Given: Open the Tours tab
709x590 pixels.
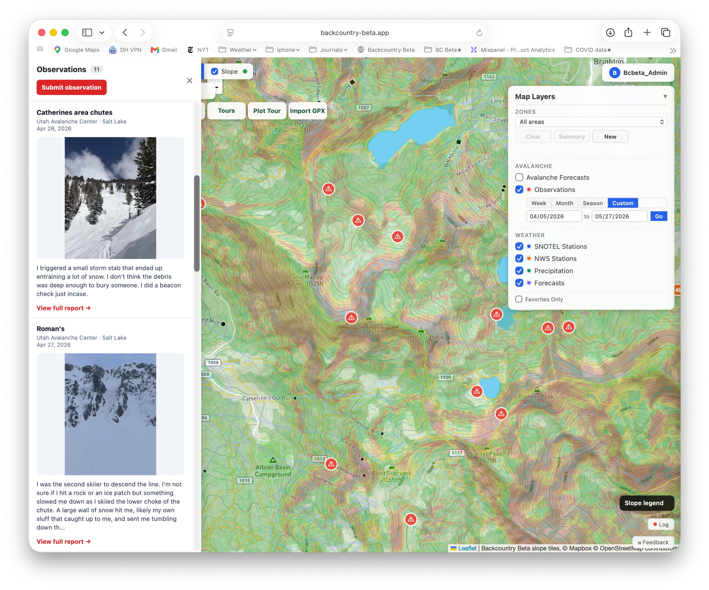Looking at the screenshot, I should [226, 111].
